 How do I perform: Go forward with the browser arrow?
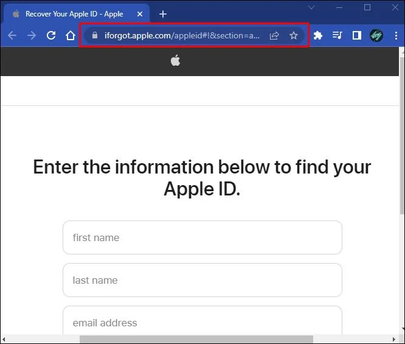[x=32, y=35]
